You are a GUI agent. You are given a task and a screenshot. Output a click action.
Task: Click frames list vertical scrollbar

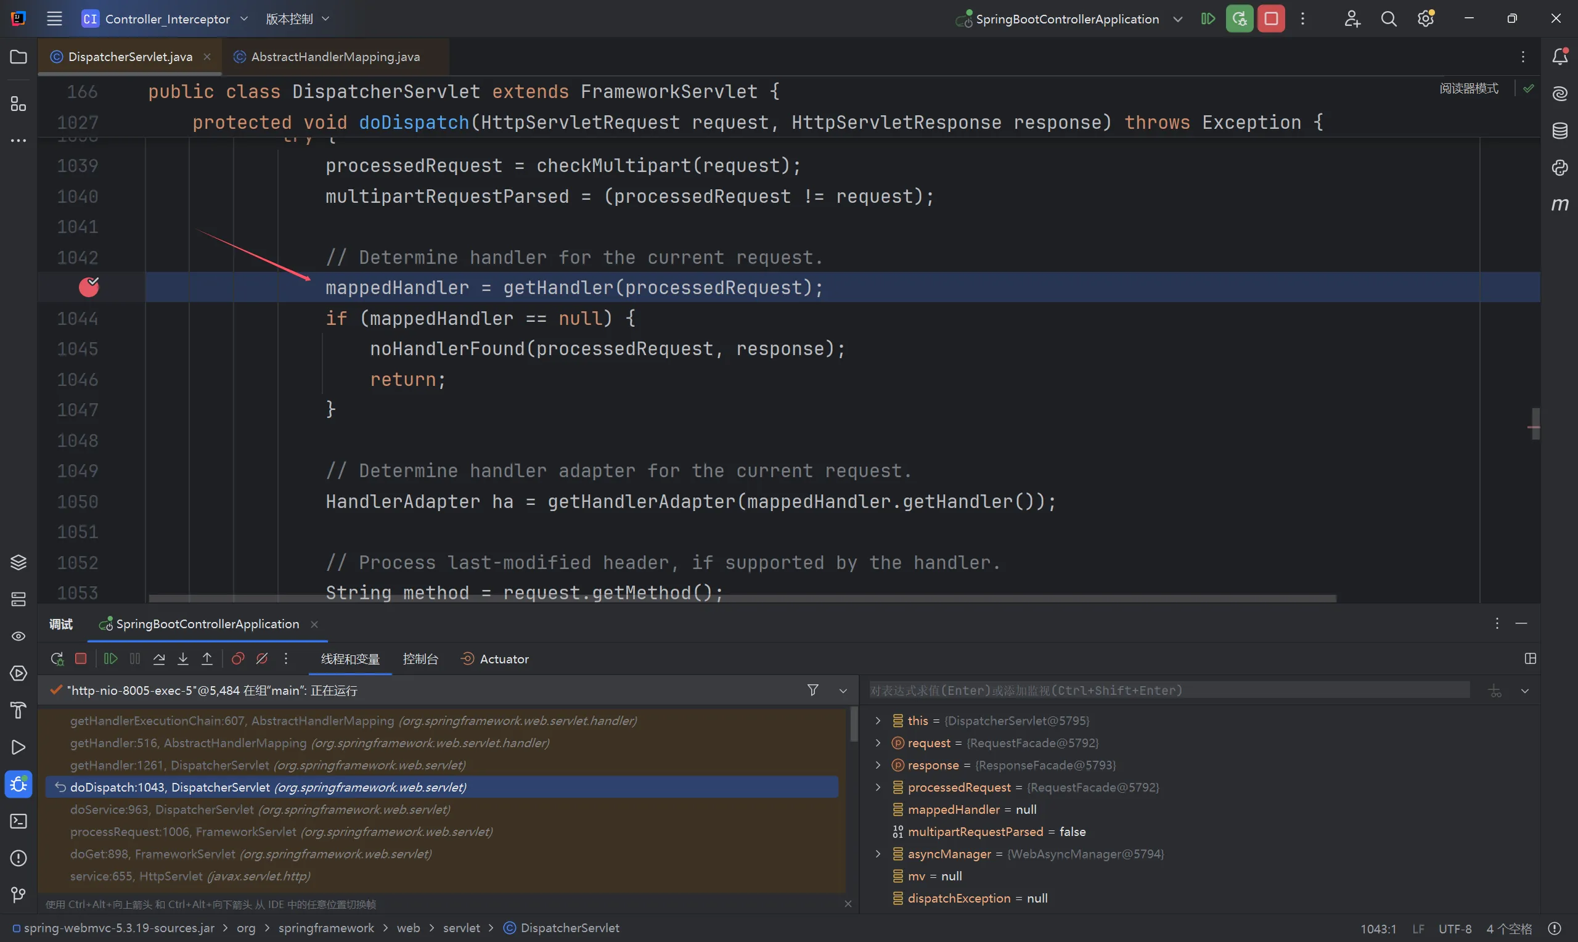coord(854,724)
